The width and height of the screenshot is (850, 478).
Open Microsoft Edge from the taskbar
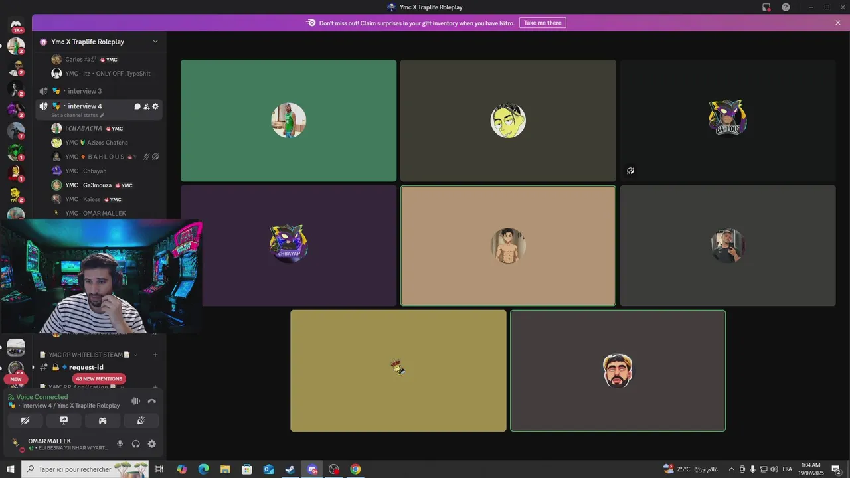pos(203,469)
